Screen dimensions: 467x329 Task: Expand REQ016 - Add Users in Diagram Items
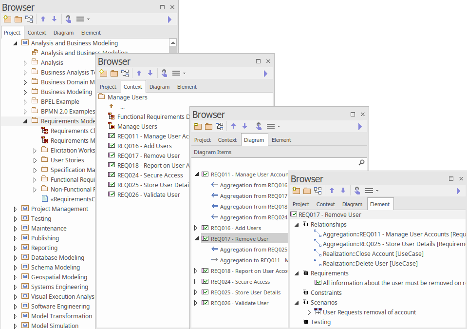(196, 228)
